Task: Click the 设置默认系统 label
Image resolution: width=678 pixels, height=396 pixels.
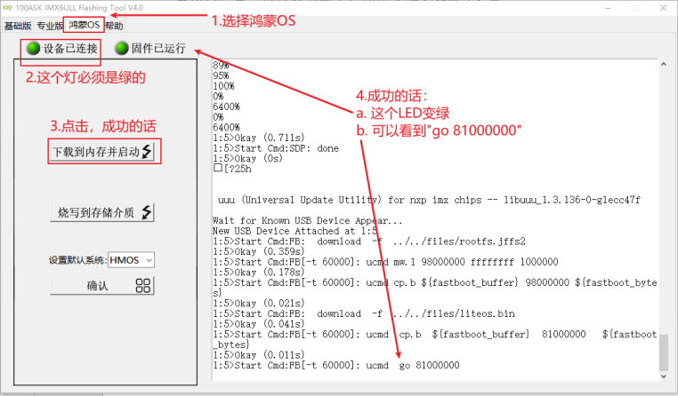Action: pyautogui.click(x=77, y=260)
